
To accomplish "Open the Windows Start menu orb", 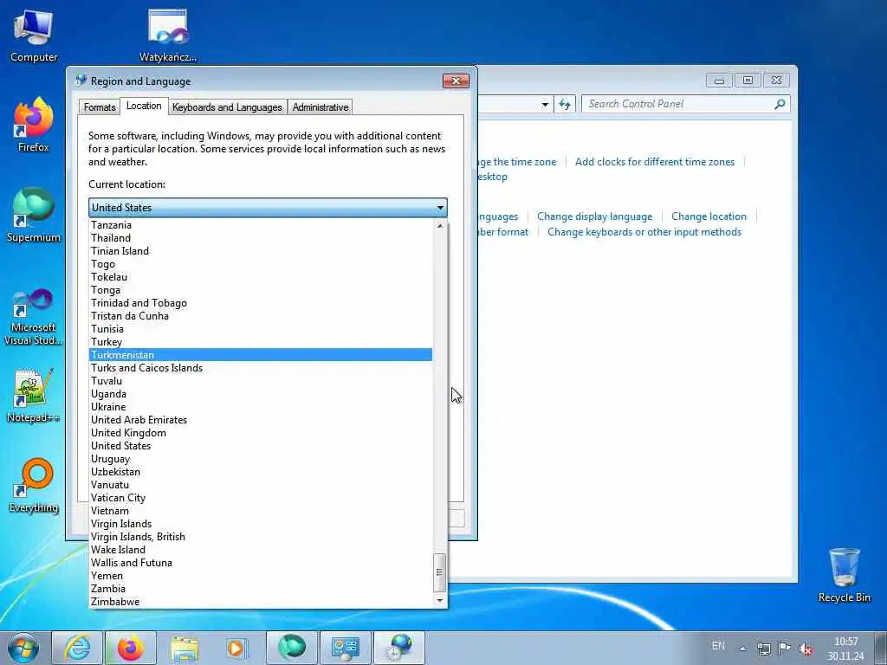I will (23, 648).
